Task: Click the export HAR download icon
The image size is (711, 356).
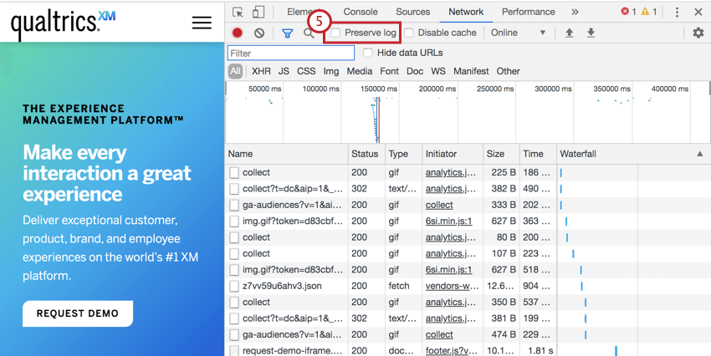Action: tap(591, 33)
